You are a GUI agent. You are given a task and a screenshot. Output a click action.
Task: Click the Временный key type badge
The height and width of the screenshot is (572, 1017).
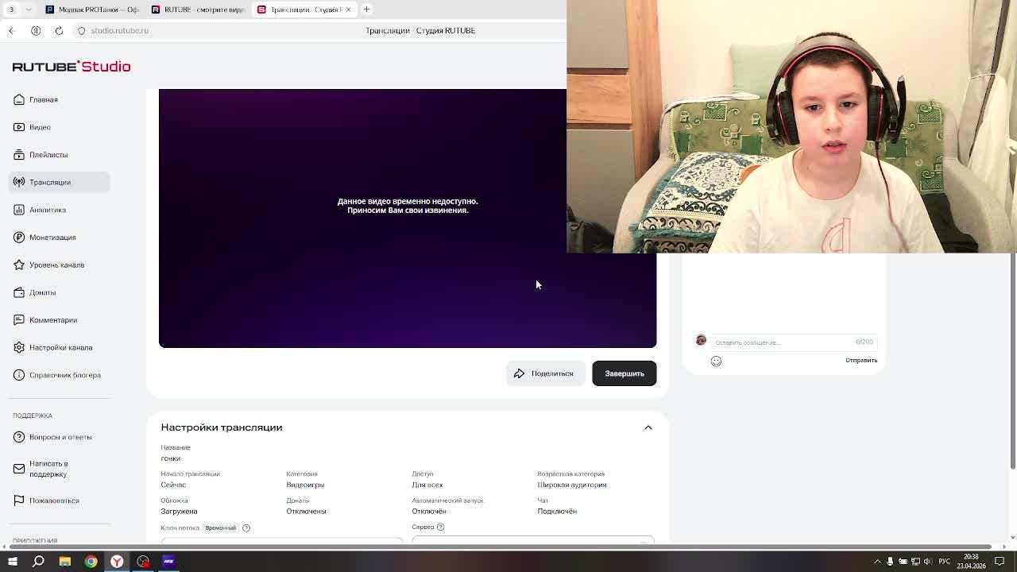pos(221,528)
